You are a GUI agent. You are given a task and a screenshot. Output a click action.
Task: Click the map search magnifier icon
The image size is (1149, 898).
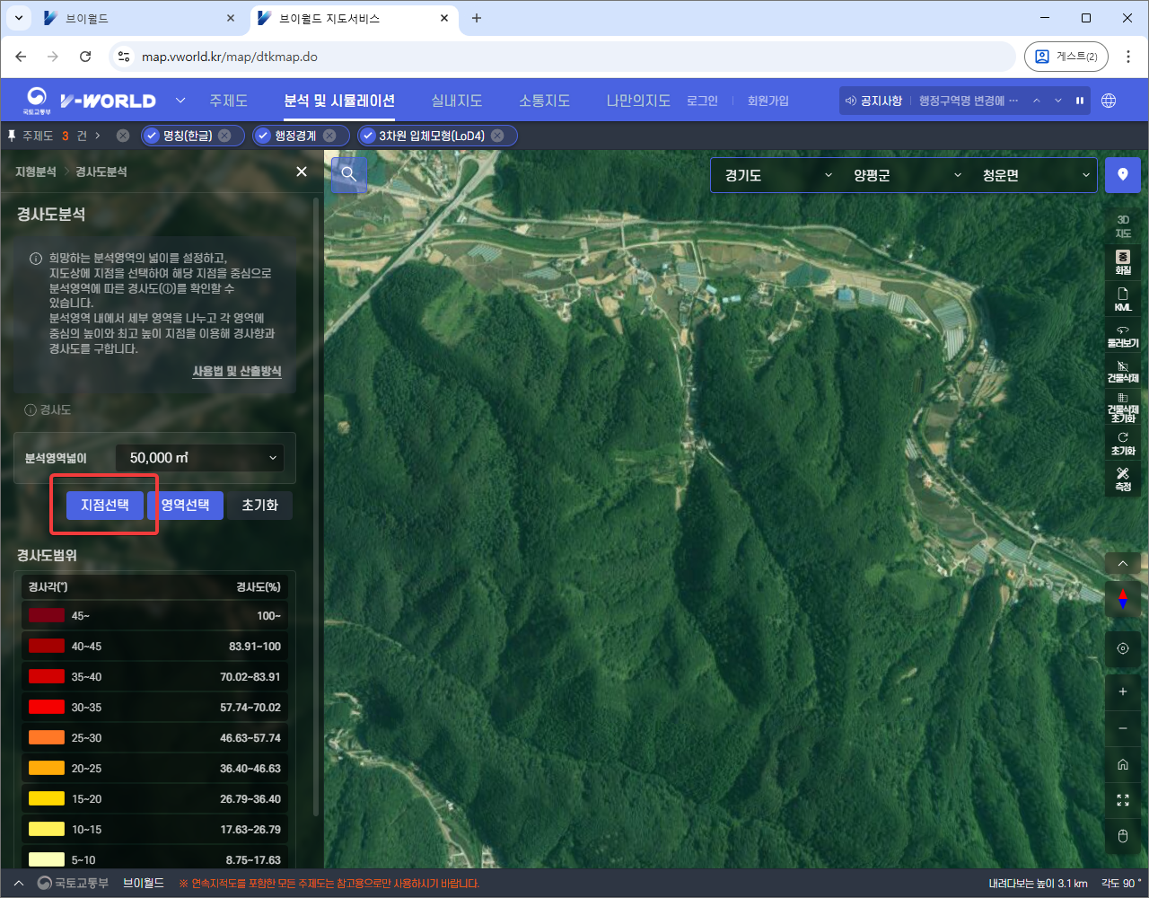point(349,174)
